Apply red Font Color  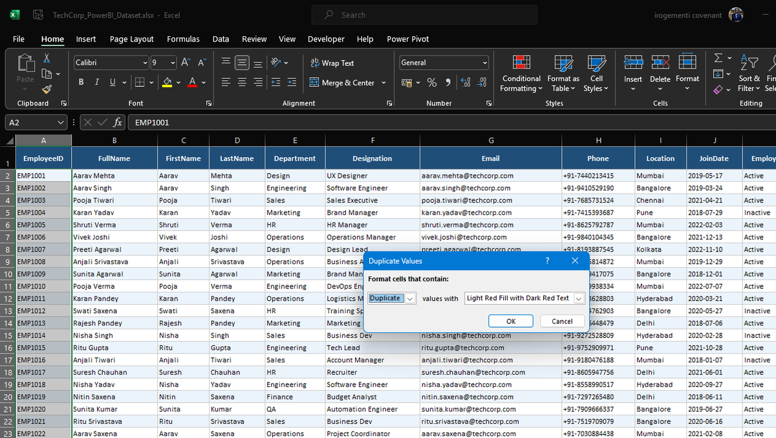click(192, 82)
